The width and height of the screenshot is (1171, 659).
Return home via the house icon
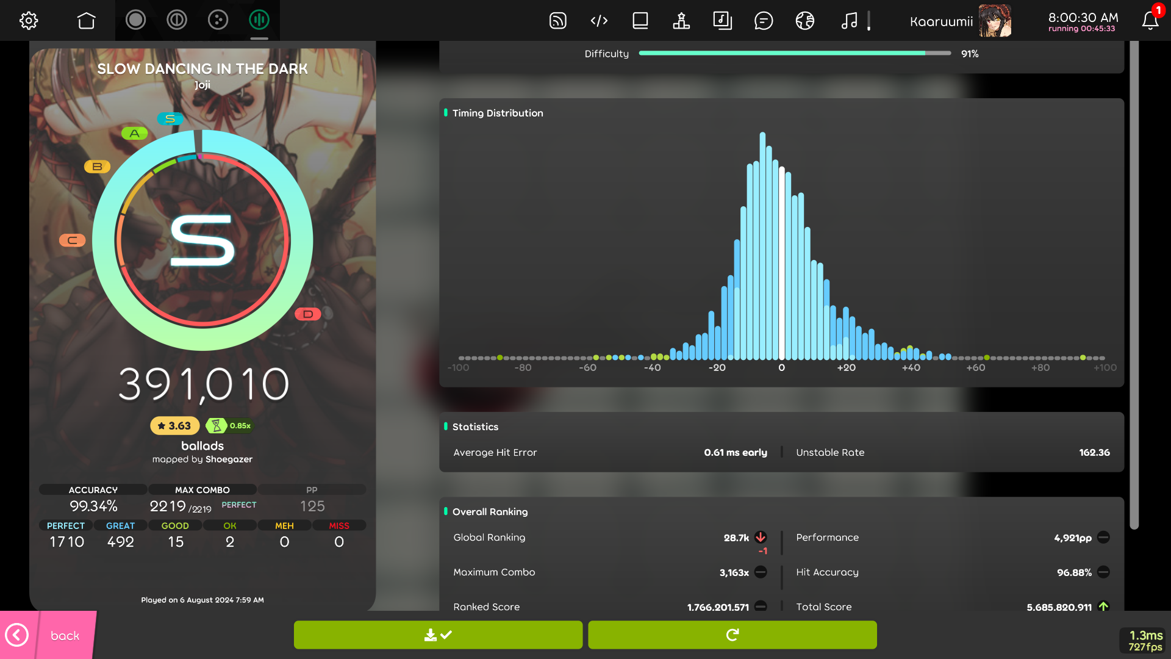tap(86, 21)
